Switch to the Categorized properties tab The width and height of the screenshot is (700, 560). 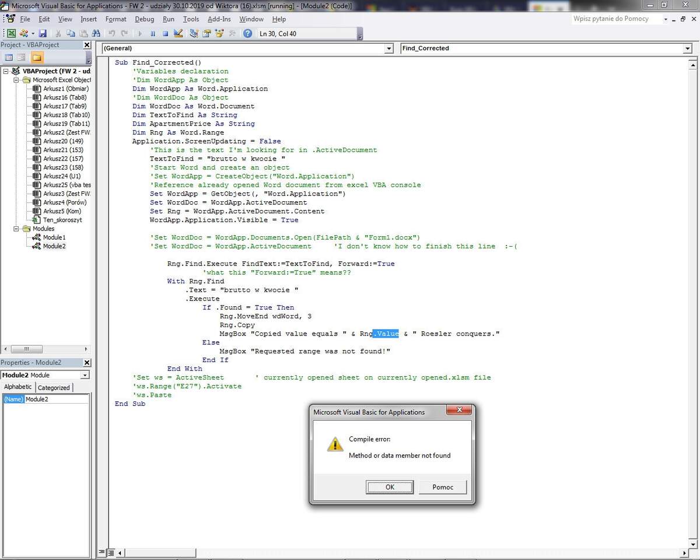tap(54, 387)
